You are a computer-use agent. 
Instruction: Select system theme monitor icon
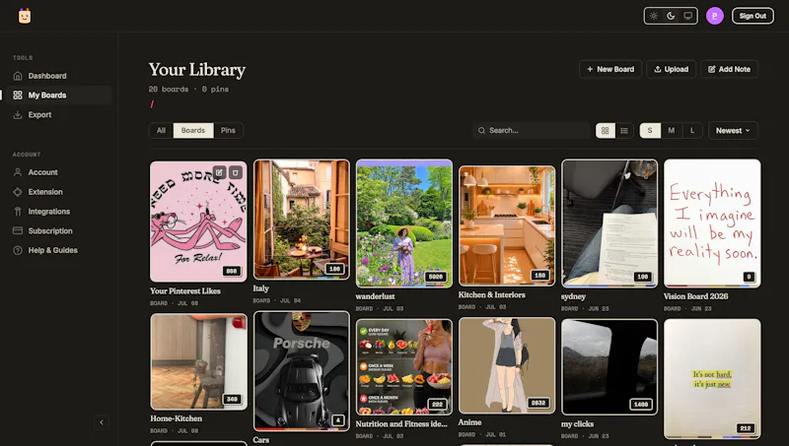tap(687, 16)
